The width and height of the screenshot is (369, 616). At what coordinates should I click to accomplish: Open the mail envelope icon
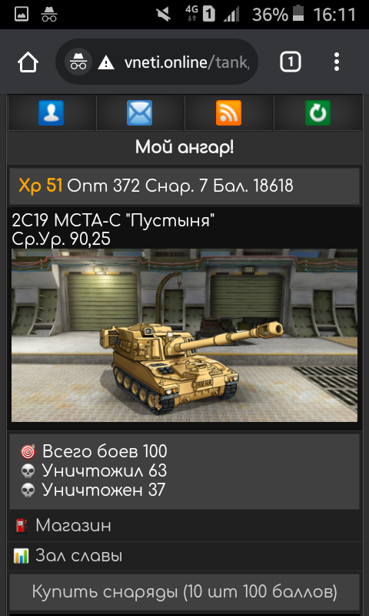coord(140,112)
